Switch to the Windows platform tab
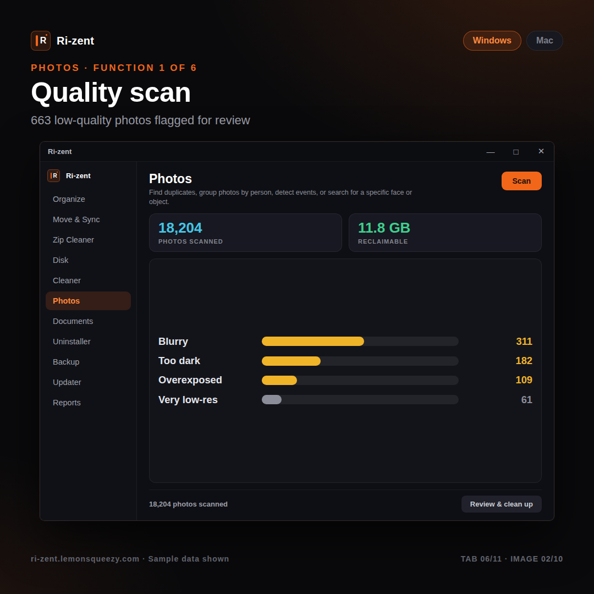This screenshot has width=594, height=594. tap(492, 41)
